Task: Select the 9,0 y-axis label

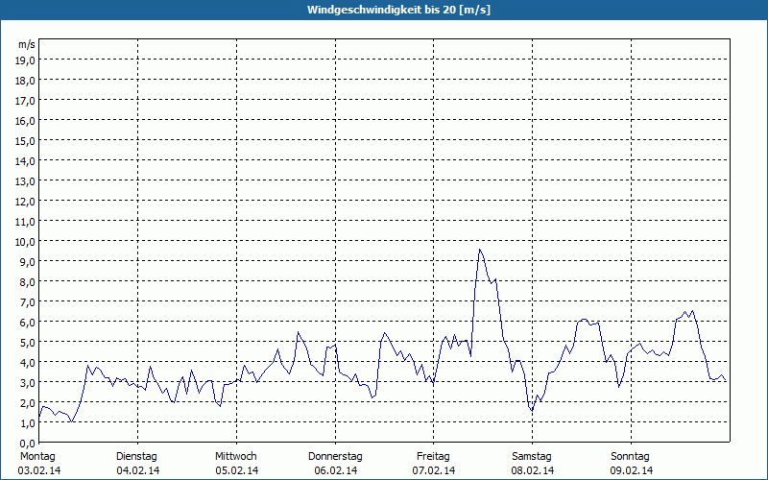Action: (28, 262)
